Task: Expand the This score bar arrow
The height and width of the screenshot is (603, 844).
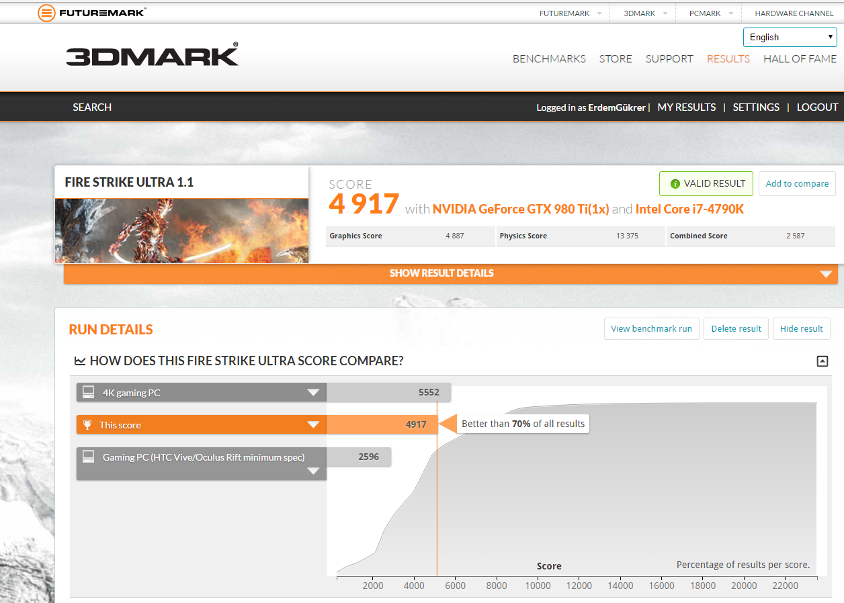Action: 313,424
